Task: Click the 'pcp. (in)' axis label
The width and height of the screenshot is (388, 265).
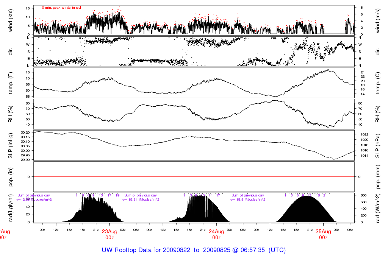Action: (10, 177)
